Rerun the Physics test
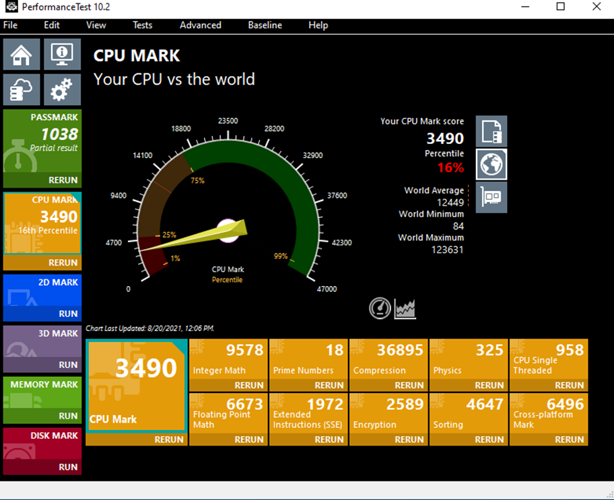The width and height of the screenshot is (614, 500). pos(469,386)
